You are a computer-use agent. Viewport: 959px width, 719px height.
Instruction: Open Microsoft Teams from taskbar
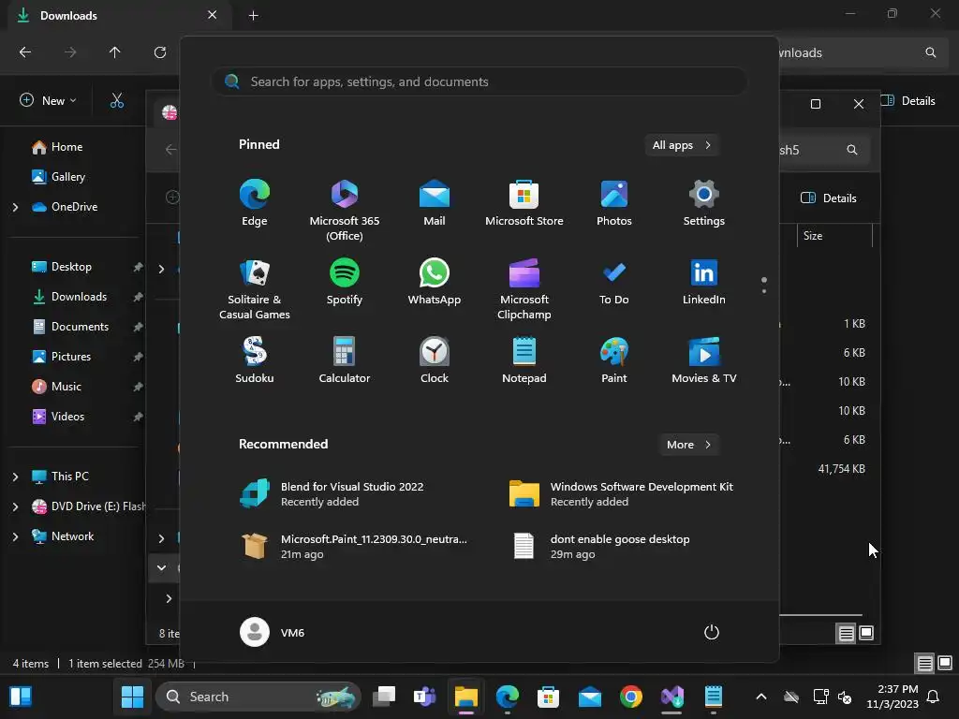point(425,697)
